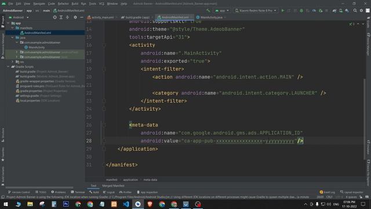Select gradle.properties in the project tree
Image resolution: width=371 pixels, height=209 pixels.
point(31,91)
